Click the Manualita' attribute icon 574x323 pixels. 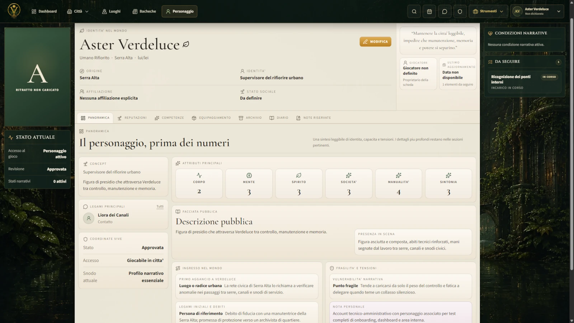398,175
